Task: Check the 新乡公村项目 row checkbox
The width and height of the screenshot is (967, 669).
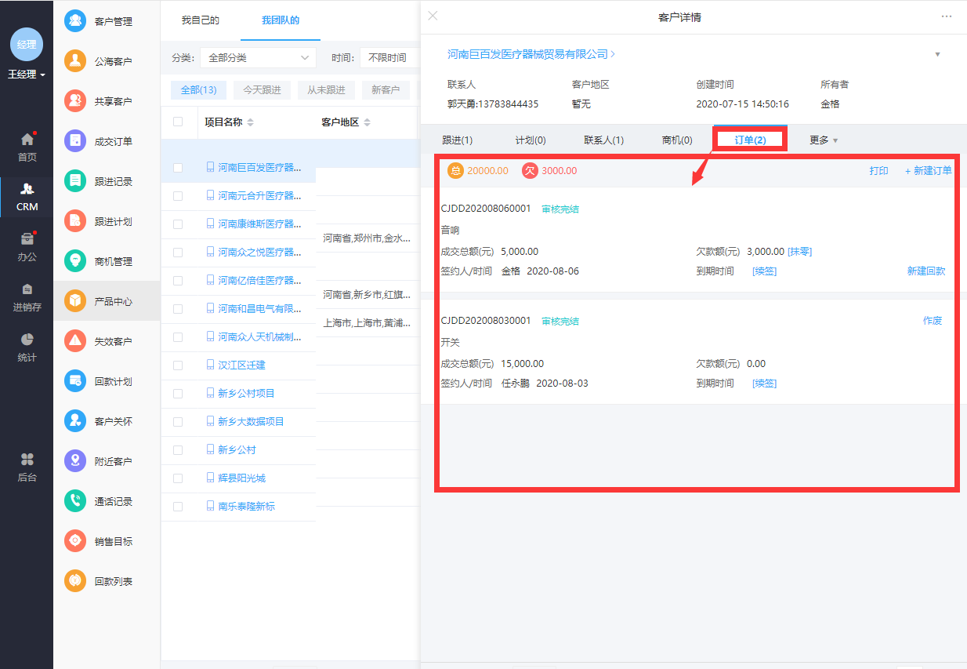Action: pos(178,394)
